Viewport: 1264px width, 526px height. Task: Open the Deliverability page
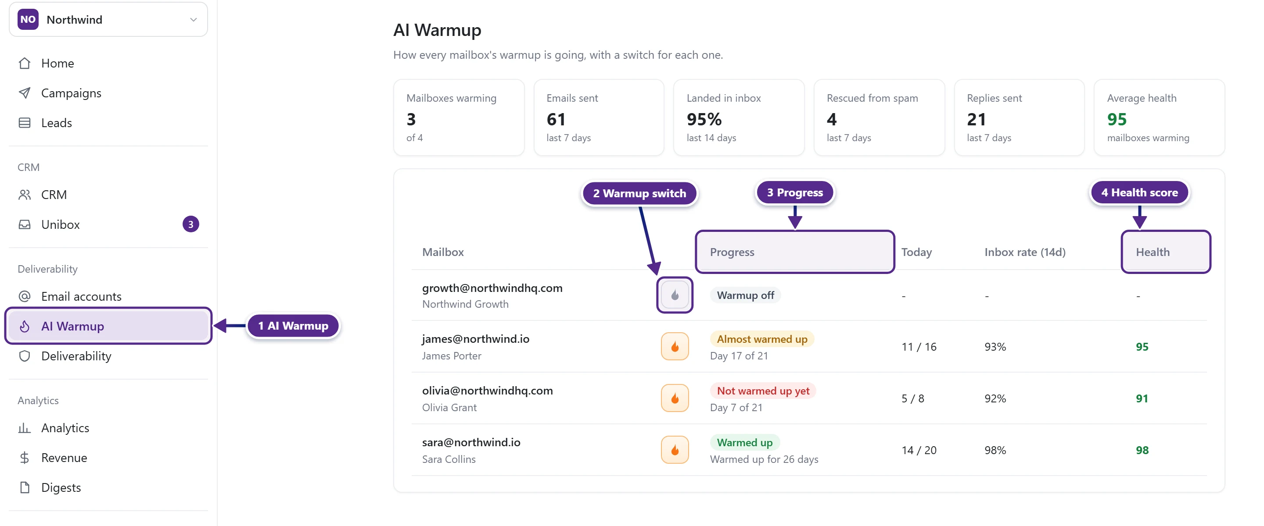(108, 356)
